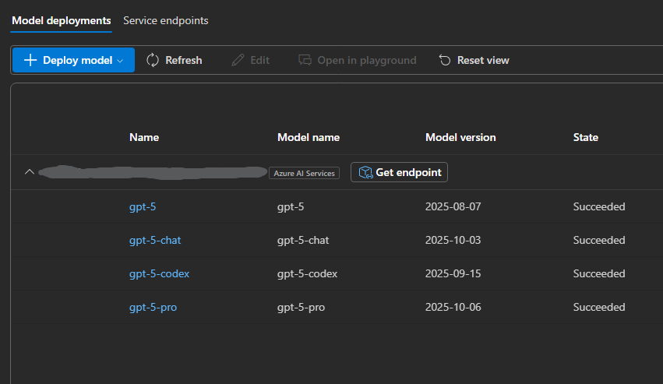Click the Azure AI Services tag badge
Viewport: 663px width, 384px height.
click(x=305, y=173)
